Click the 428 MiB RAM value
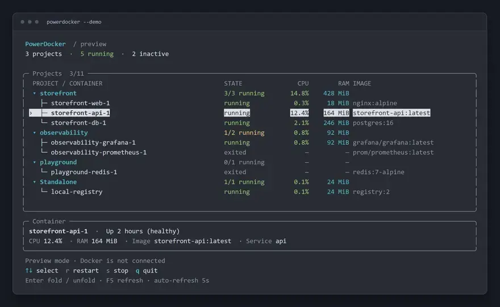Viewport: 500px width, 307px height. point(336,93)
